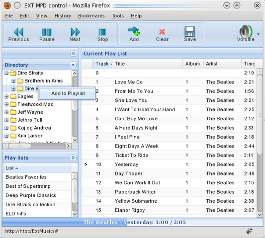Click the Directory horizontal scrollbar thumb
The width and height of the screenshot is (265, 238).
(x=20, y=146)
